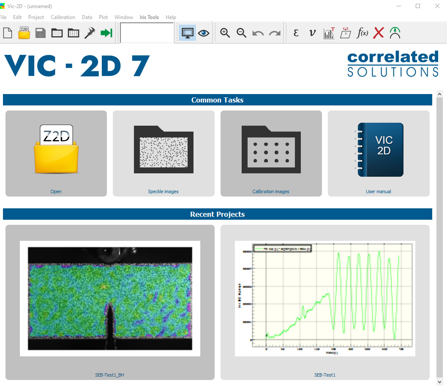447x388 pixels.
Task: Open the Help menu
Action: pyautogui.click(x=171, y=17)
